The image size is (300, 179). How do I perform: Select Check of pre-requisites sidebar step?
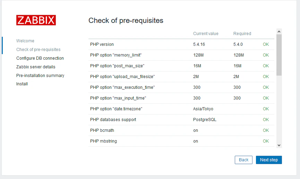coord(38,50)
